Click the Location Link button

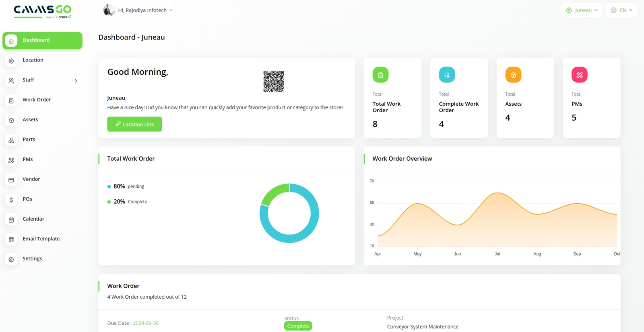click(134, 124)
